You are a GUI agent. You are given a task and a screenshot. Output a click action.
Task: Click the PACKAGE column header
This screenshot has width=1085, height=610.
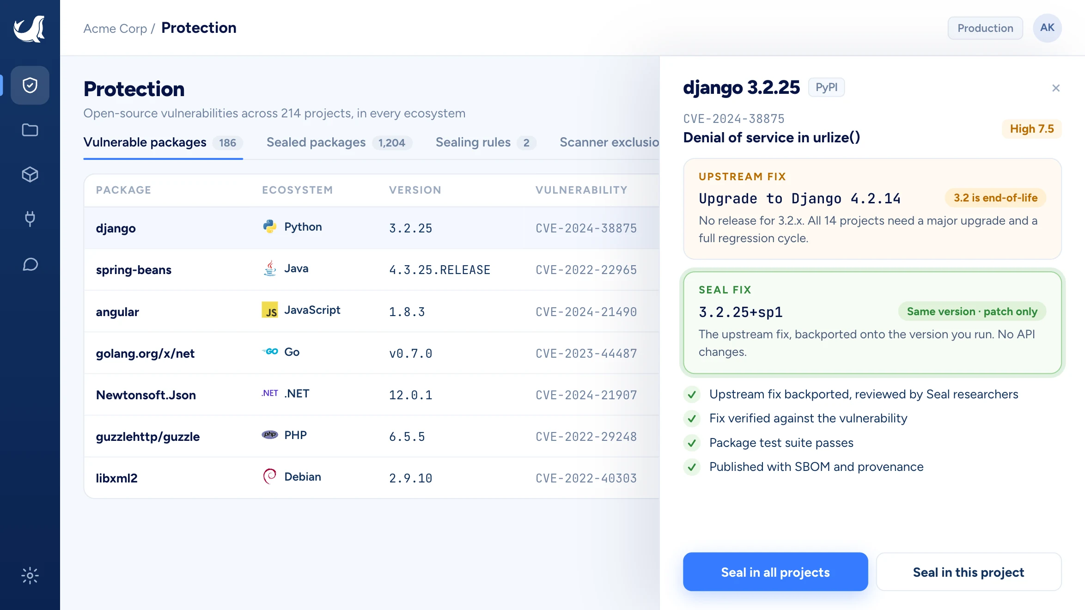pos(124,190)
